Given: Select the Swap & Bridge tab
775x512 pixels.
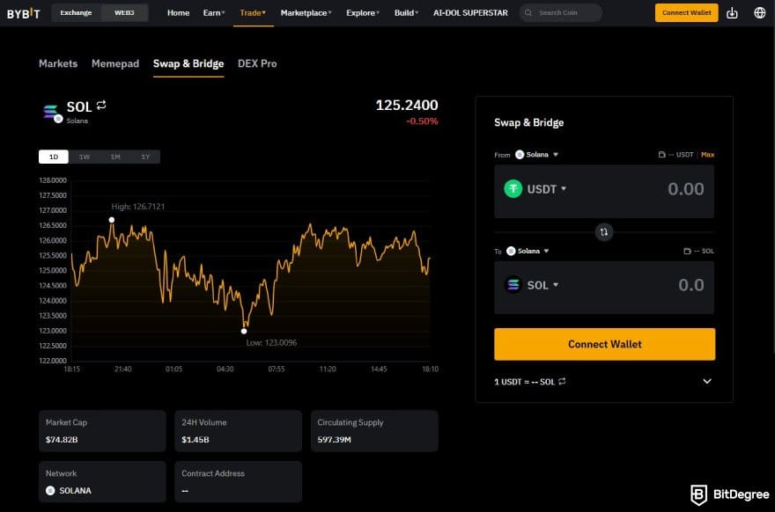Looking at the screenshot, I should click(x=188, y=63).
